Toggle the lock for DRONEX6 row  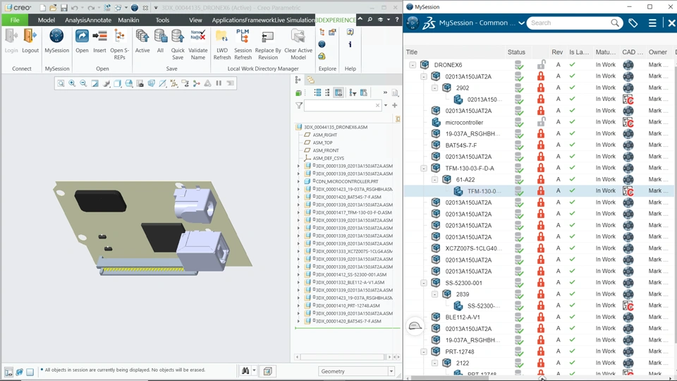click(x=541, y=65)
